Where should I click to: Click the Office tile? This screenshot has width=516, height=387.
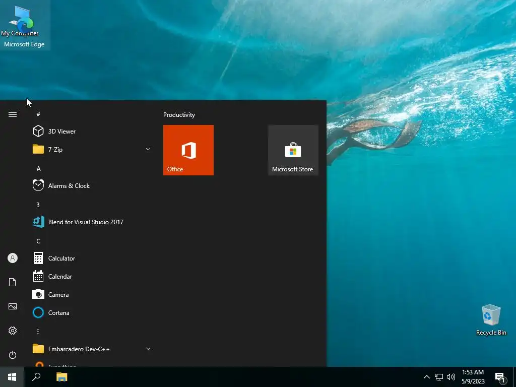pyautogui.click(x=188, y=150)
